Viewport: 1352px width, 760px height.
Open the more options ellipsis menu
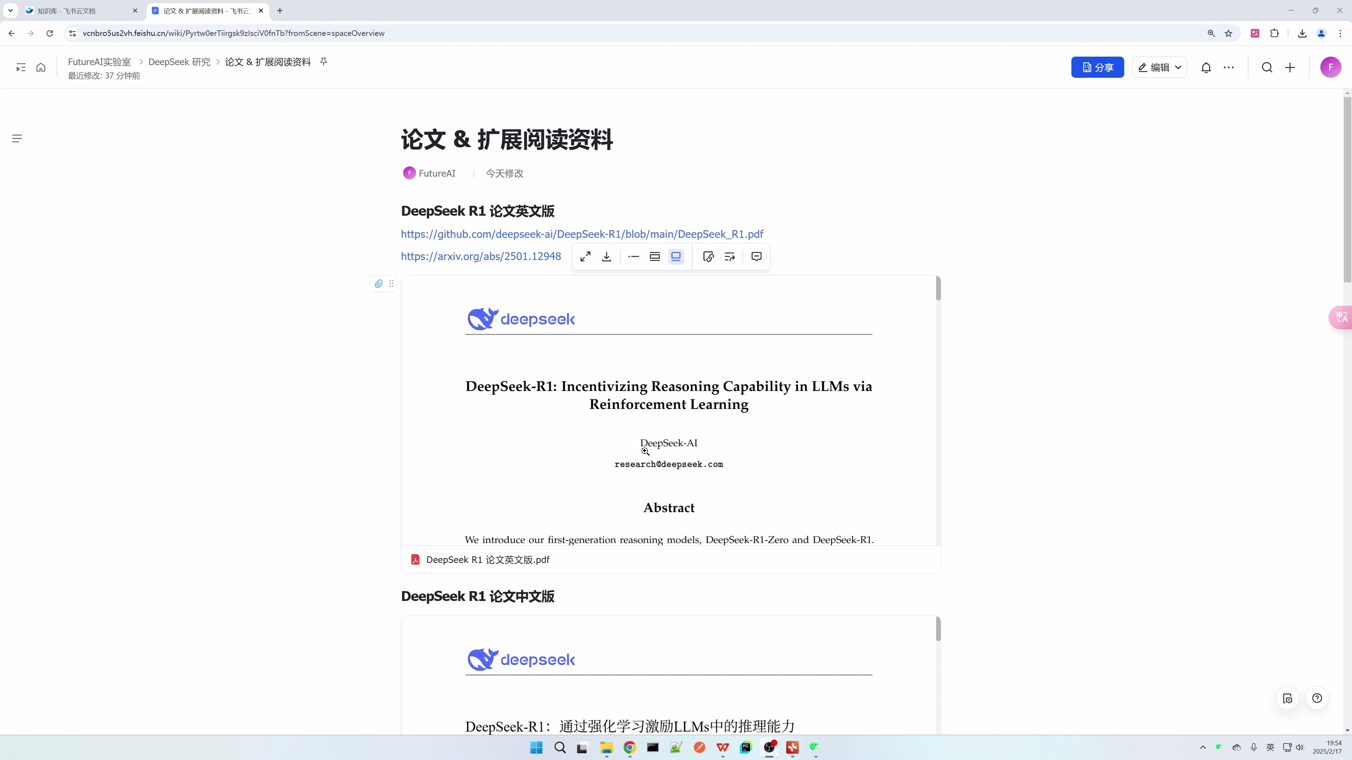(x=1229, y=67)
